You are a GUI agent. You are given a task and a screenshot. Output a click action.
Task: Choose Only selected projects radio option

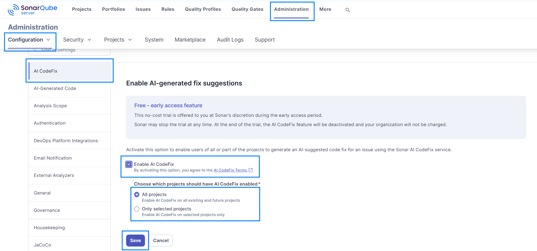tap(137, 209)
